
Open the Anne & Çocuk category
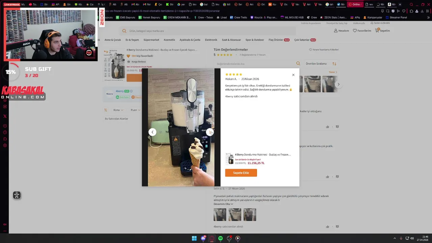point(113,40)
